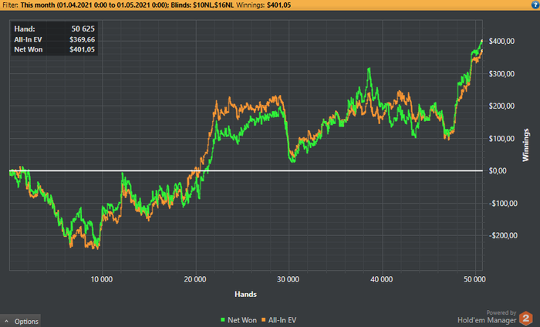Click the Winnings: $401,05 header total
The height and width of the screenshot is (327, 540).
pos(264,5)
